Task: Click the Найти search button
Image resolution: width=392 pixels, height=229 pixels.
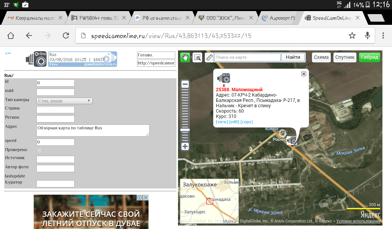Action: coord(293,57)
